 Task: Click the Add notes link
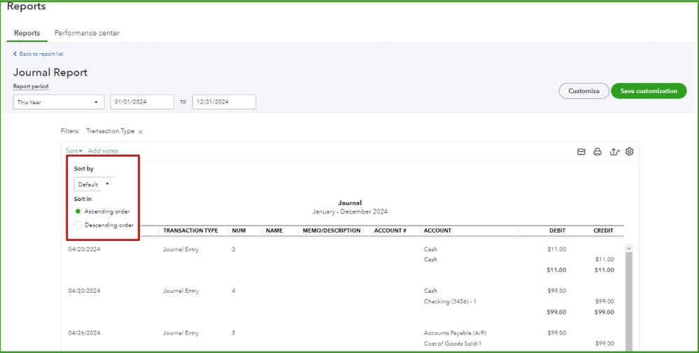coord(103,151)
